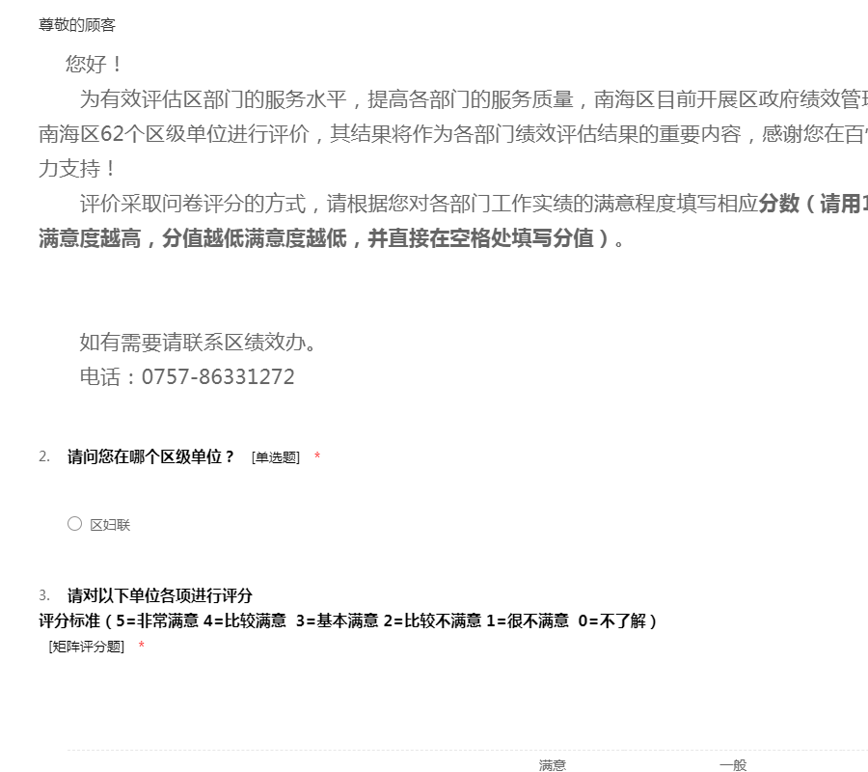The image size is (868, 772).
Task: Click the question number 2.
Action: click(44, 456)
